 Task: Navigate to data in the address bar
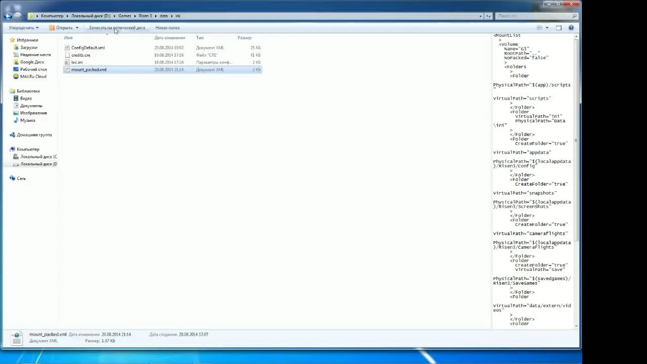164,16
